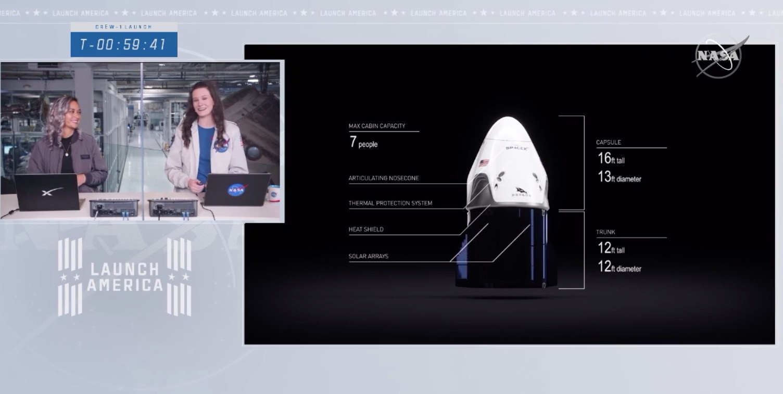Click the '16 ft tall' capsule value

pos(611,158)
